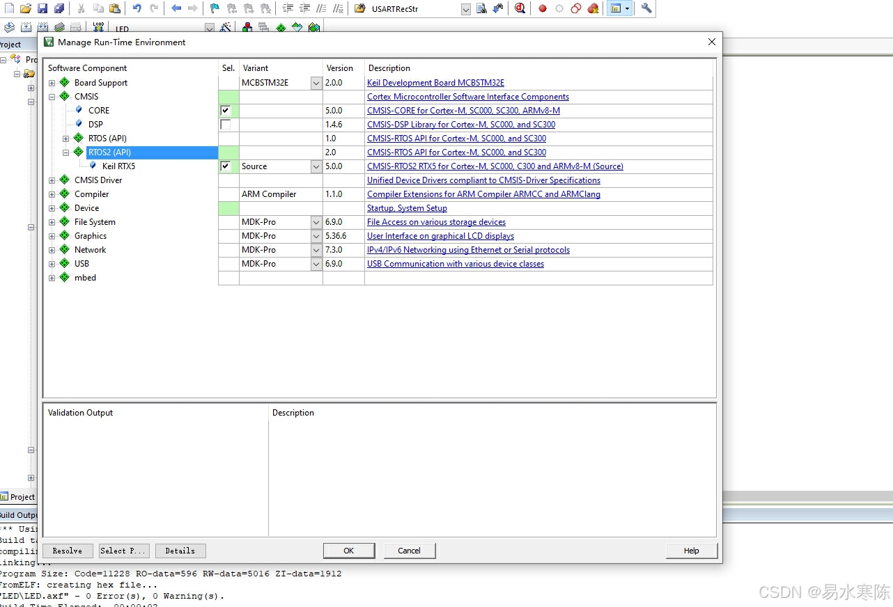Collapse the RTOS2 (API) tree node
The height and width of the screenshot is (607, 893).
point(65,152)
